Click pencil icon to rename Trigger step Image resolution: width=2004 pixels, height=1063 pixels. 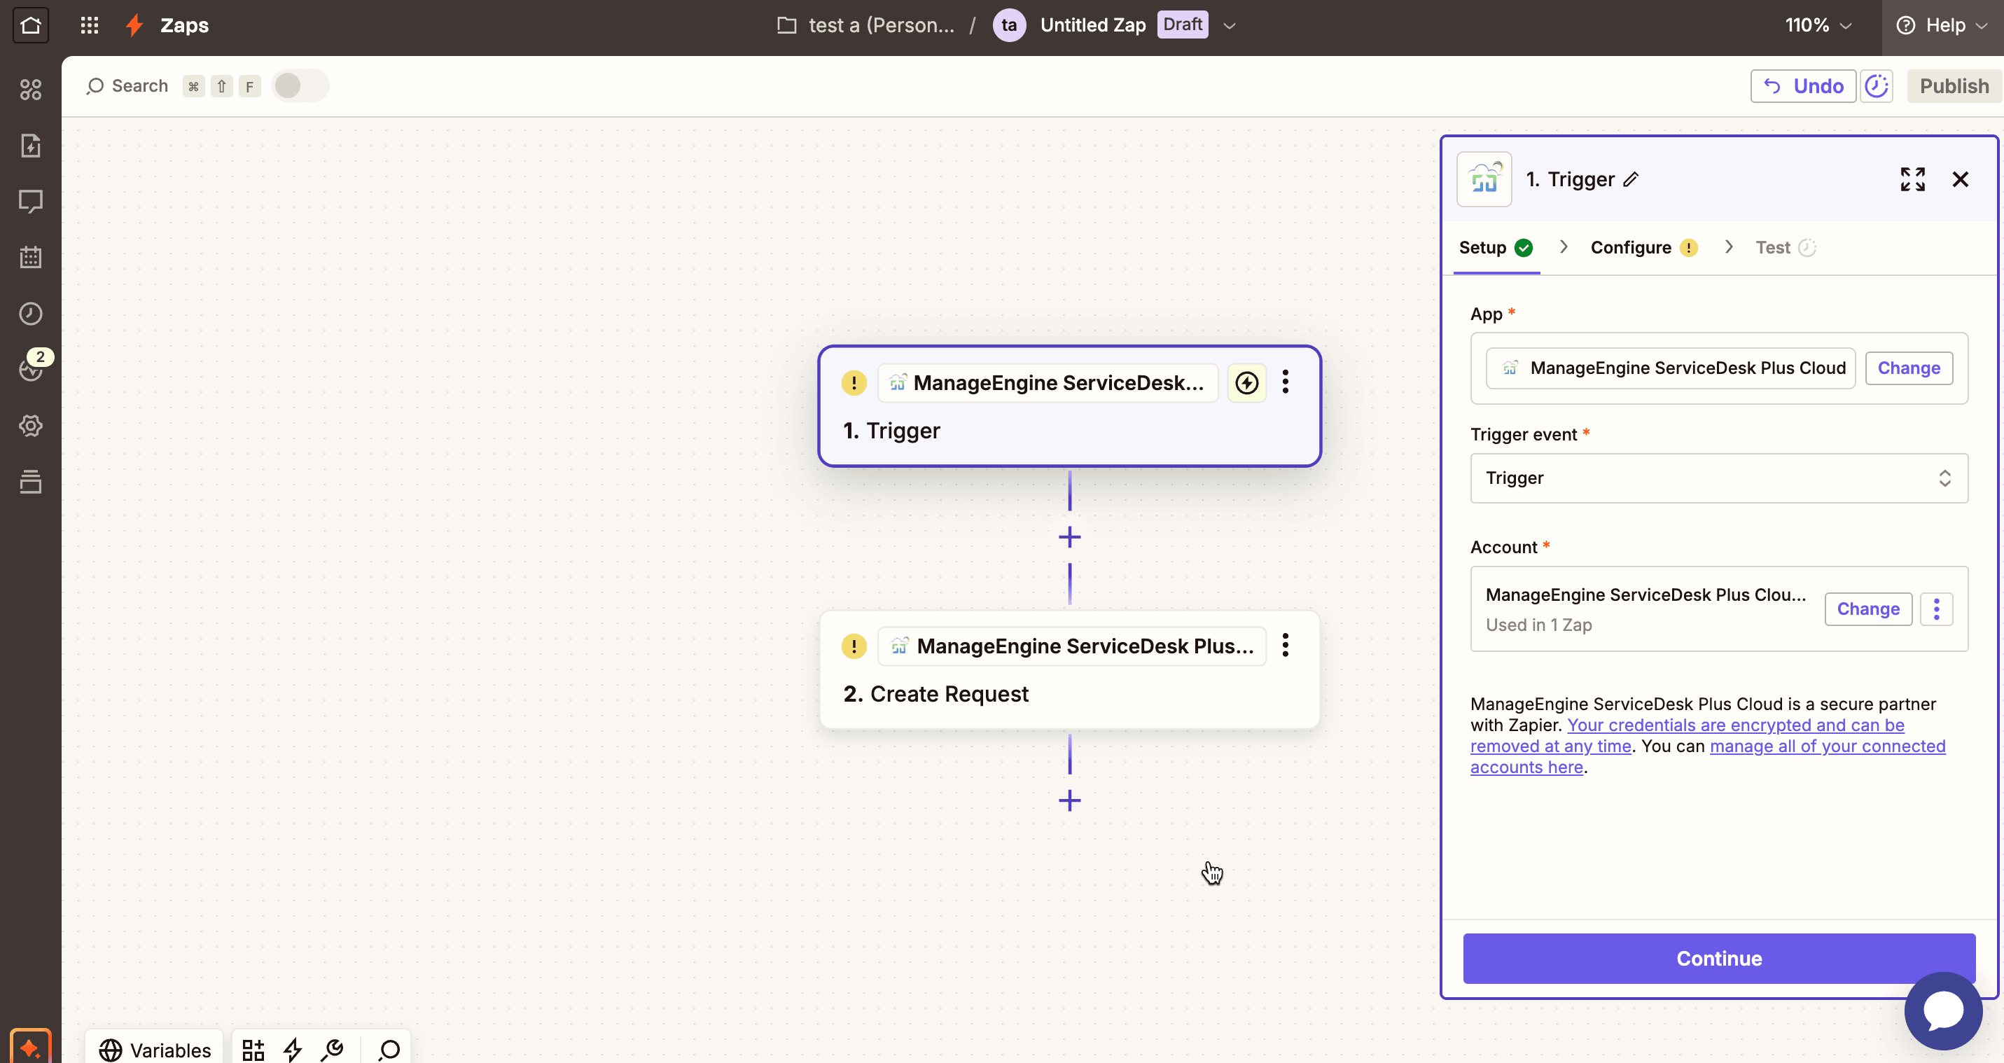point(1631,180)
